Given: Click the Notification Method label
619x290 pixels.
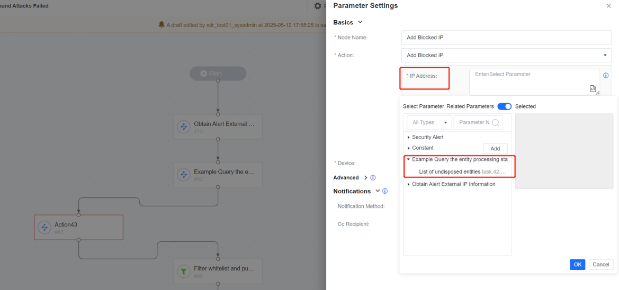Looking at the screenshot, I should pyautogui.click(x=361, y=206).
